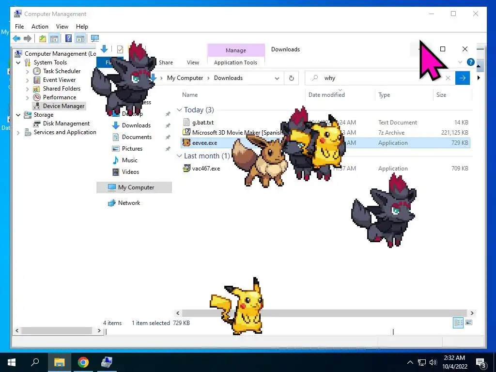Open the File menu in Computer Management

19,27
